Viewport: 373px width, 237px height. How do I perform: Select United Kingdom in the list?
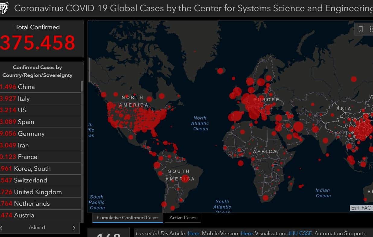click(x=40, y=192)
